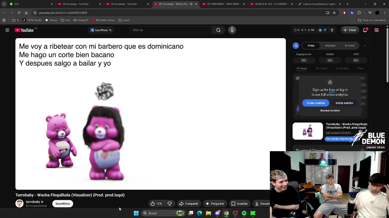Open the tab search dropdown in Chrome

pyautogui.click(x=4, y=4)
